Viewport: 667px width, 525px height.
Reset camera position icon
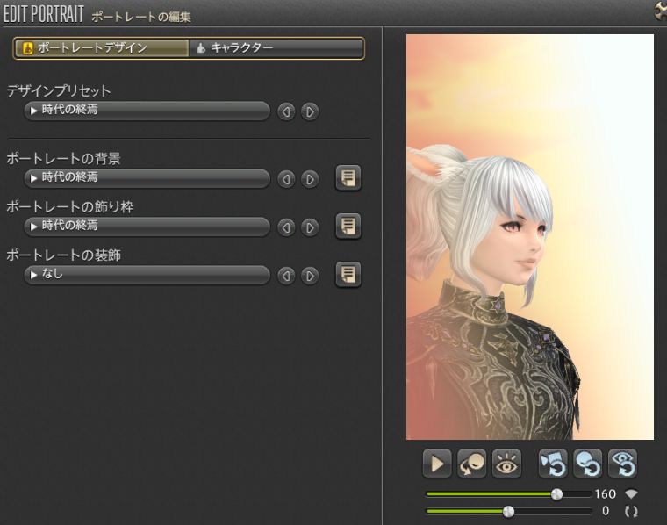point(553,464)
